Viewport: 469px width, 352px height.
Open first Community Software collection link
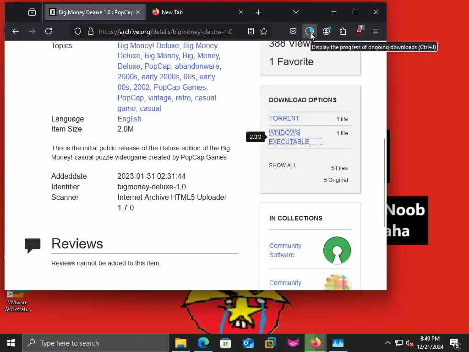(285, 250)
